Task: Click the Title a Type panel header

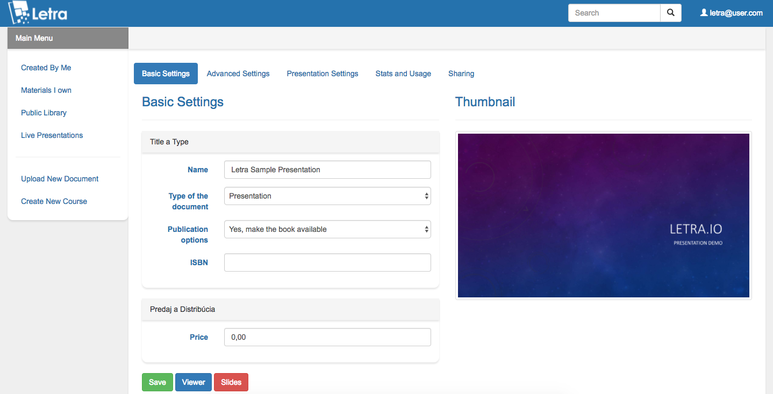Action: pos(290,142)
